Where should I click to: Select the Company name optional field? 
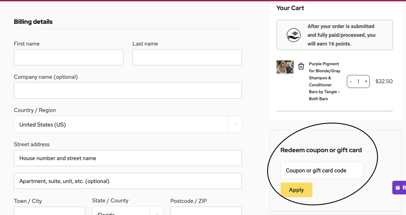pyautogui.click(x=128, y=91)
